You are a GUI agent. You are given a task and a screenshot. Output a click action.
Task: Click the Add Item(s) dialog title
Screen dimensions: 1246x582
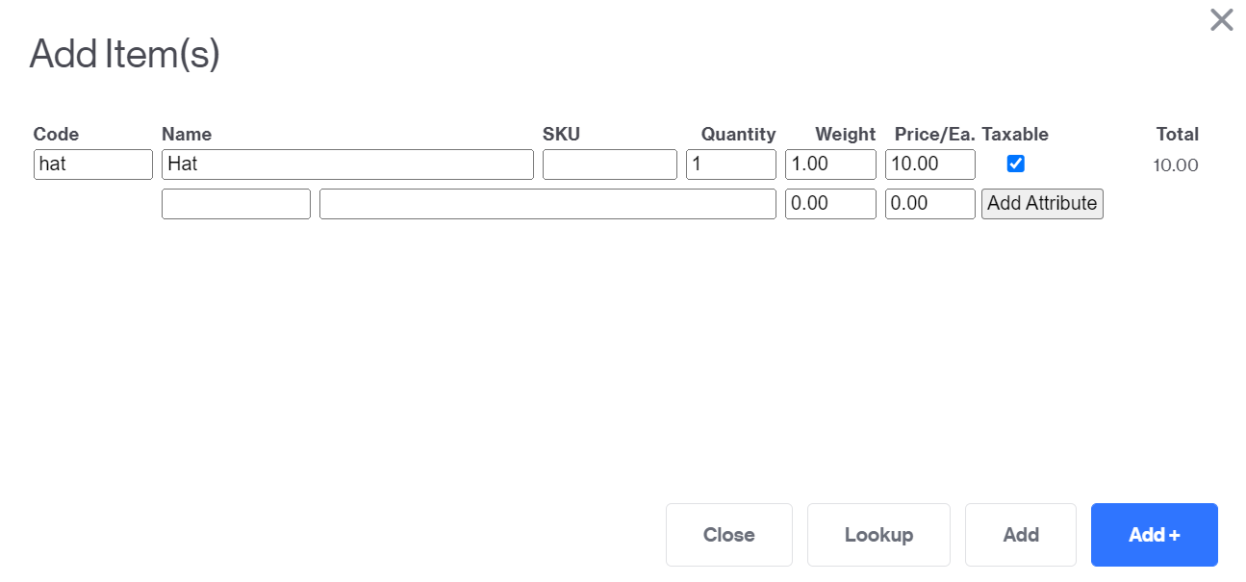coord(125,54)
